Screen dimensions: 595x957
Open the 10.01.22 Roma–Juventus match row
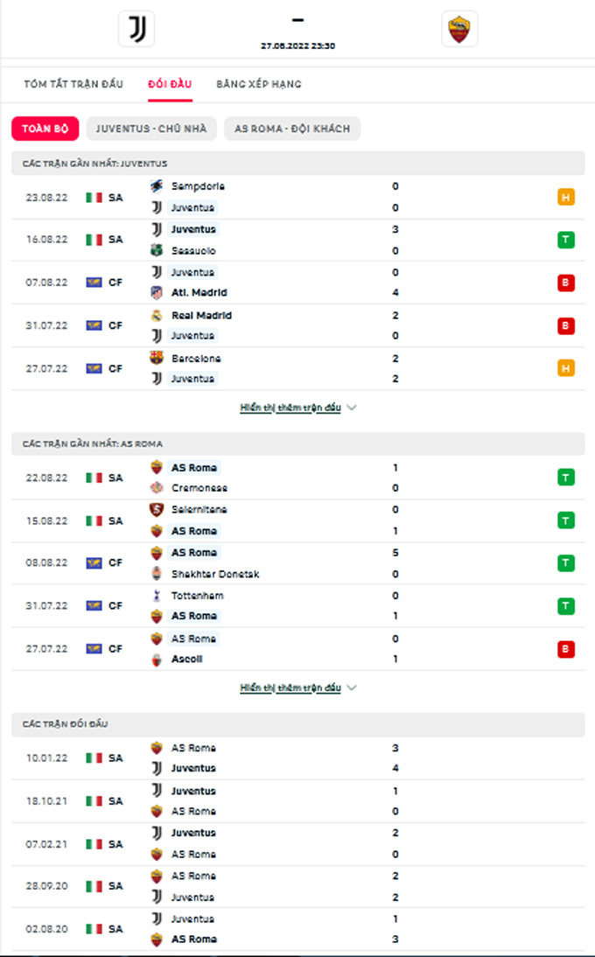click(297, 758)
